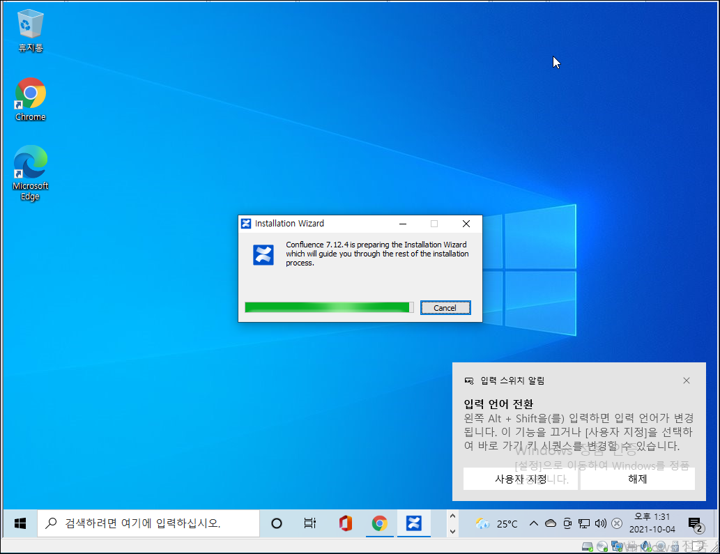Click the taskbar toolbar down arrow

pyautogui.click(x=453, y=532)
